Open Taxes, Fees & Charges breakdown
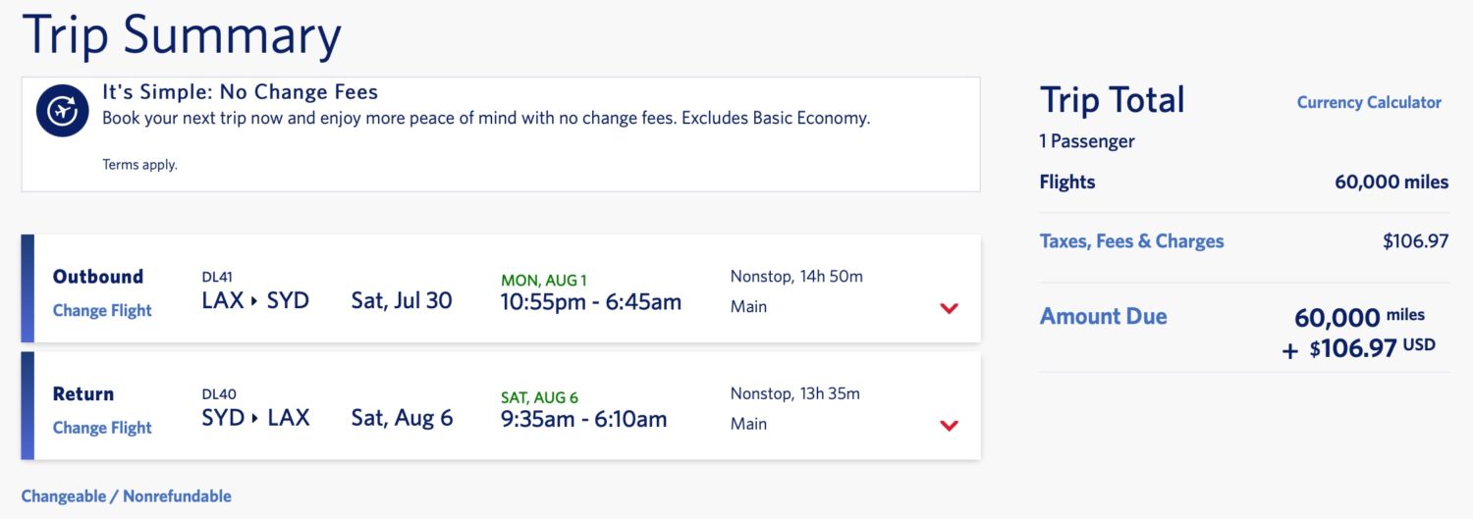The width and height of the screenshot is (1473, 519). 1131,241
